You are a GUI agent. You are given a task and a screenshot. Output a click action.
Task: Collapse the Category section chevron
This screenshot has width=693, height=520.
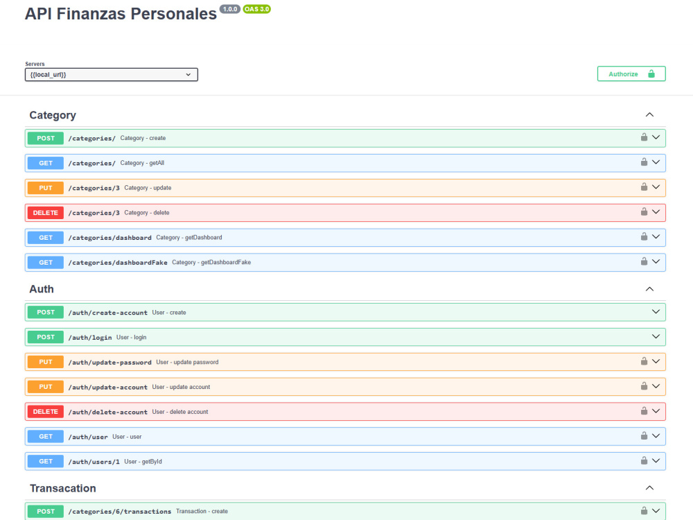tap(649, 115)
